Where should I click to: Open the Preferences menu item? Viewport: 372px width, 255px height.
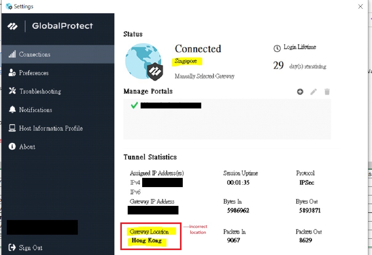[34, 73]
